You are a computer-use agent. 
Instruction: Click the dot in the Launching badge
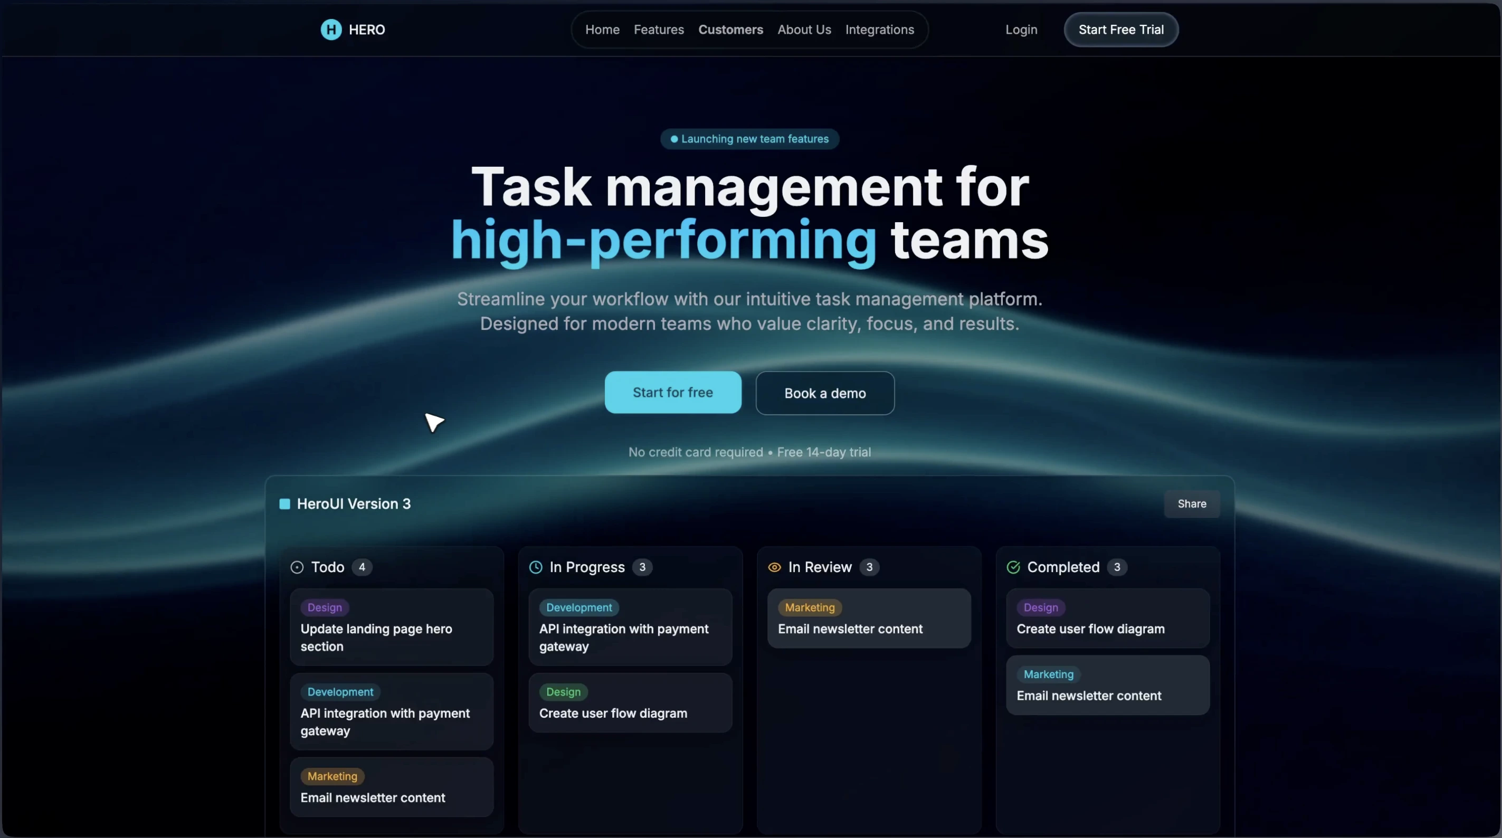click(x=674, y=139)
